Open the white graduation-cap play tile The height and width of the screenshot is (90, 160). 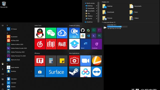pos(74,44)
